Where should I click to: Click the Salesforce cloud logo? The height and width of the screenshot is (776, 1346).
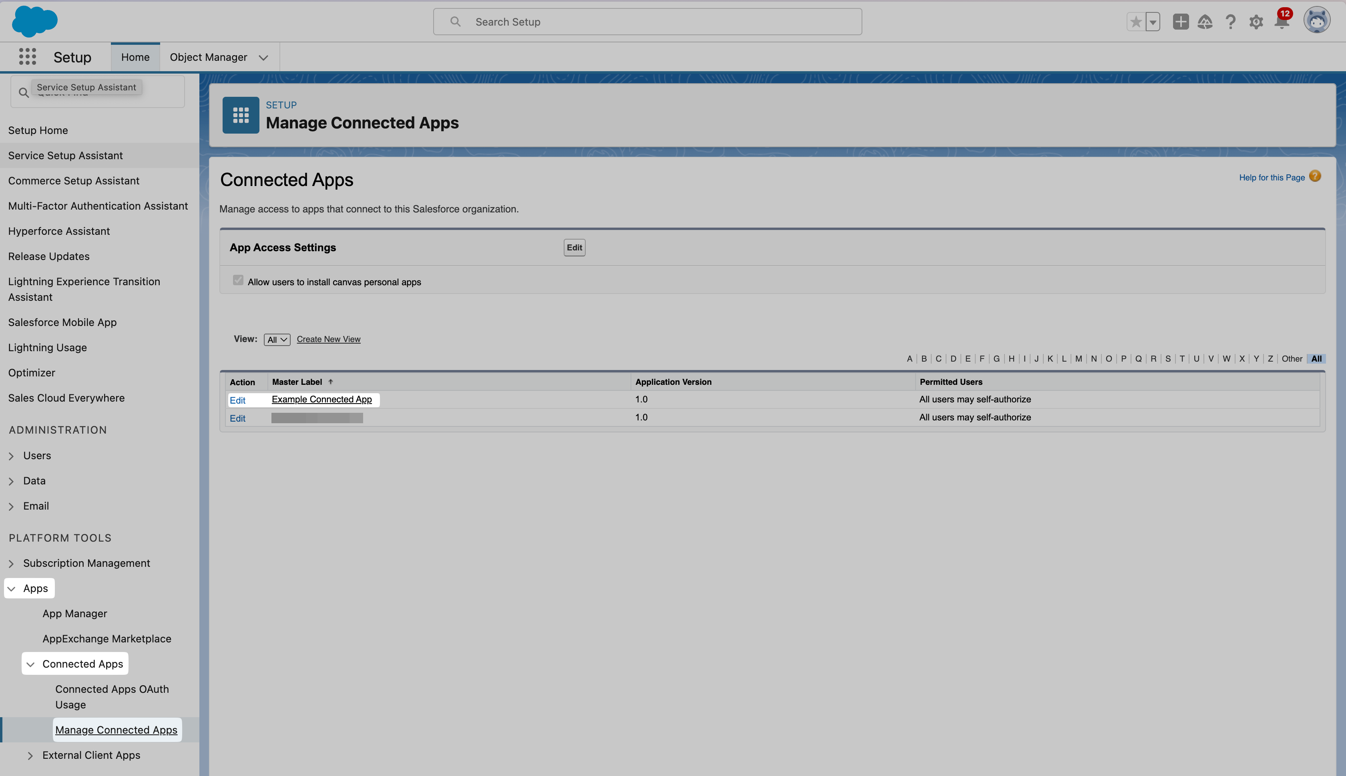pyautogui.click(x=34, y=22)
